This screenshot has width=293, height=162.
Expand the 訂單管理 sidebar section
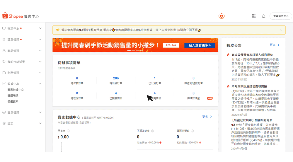(x=40, y=40)
